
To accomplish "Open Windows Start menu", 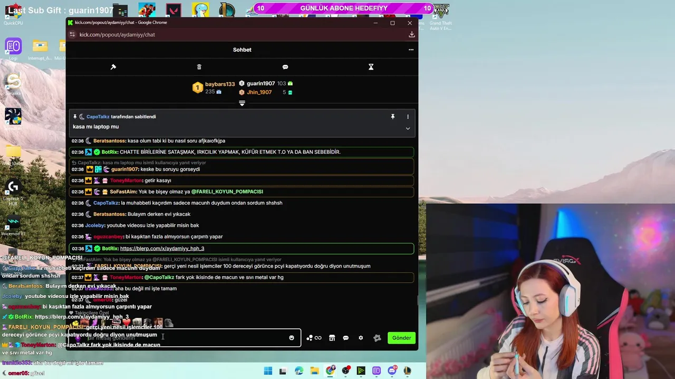I will tap(268, 371).
